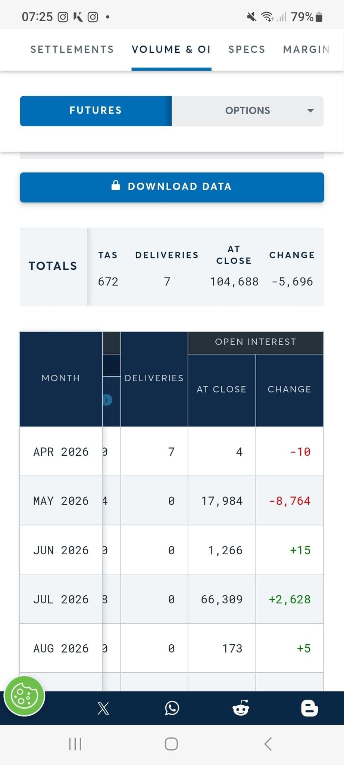Viewport: 344px width, 765px height.
Task: Tap Android home button
Action: coord(171,744)
